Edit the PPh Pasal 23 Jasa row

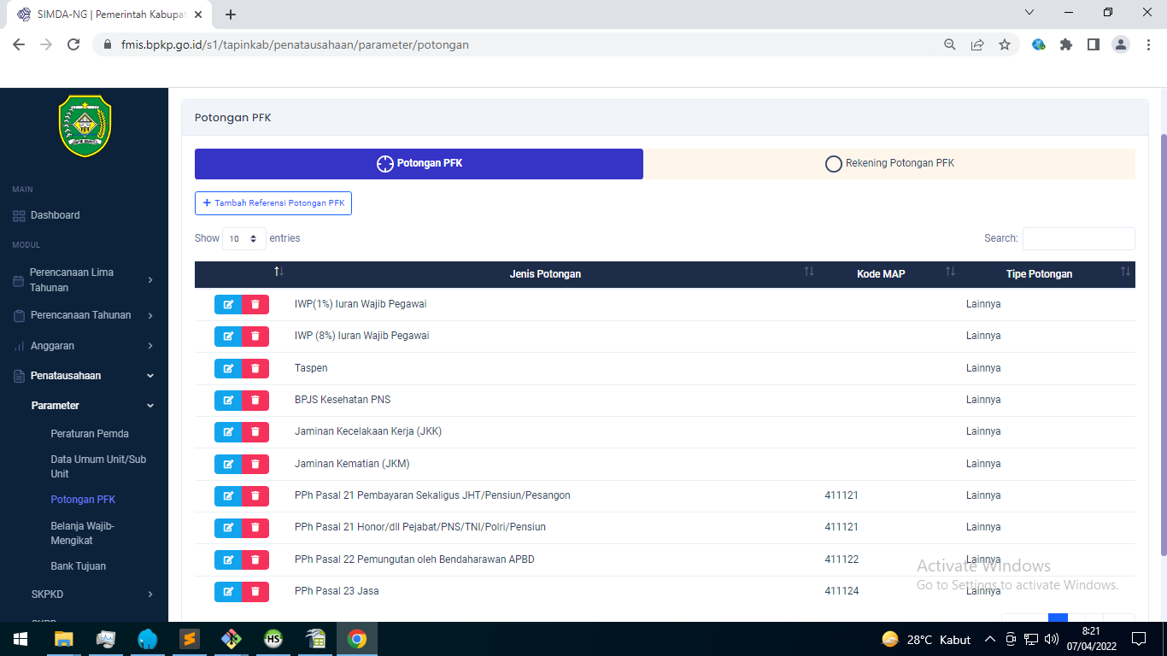point(228,592)
